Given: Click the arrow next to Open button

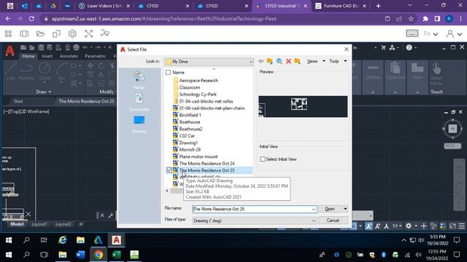Looking at the screenshot, I should (345, 209).
